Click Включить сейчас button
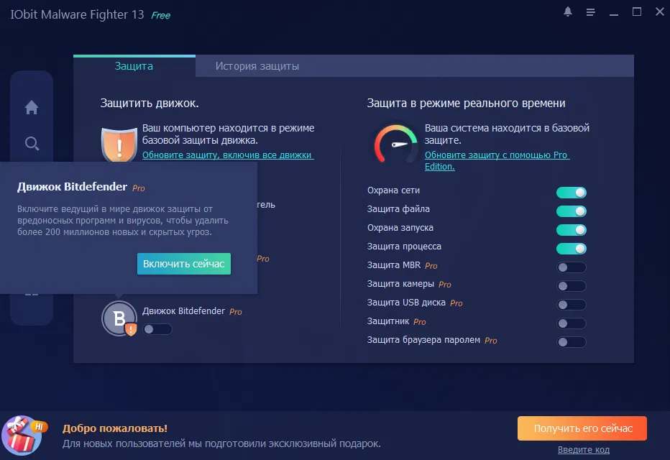This screenshot has width=670, height=460. click(x=184, y=264)
